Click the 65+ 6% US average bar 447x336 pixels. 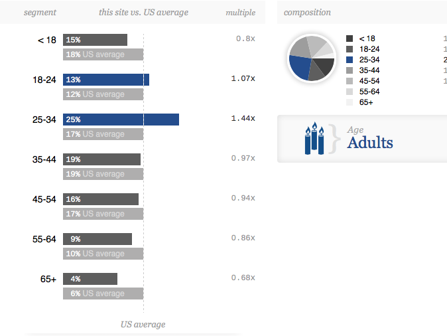click(x=103, y=294)
